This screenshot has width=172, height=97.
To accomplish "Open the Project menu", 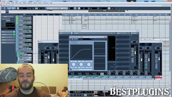I will pos(8,3).
